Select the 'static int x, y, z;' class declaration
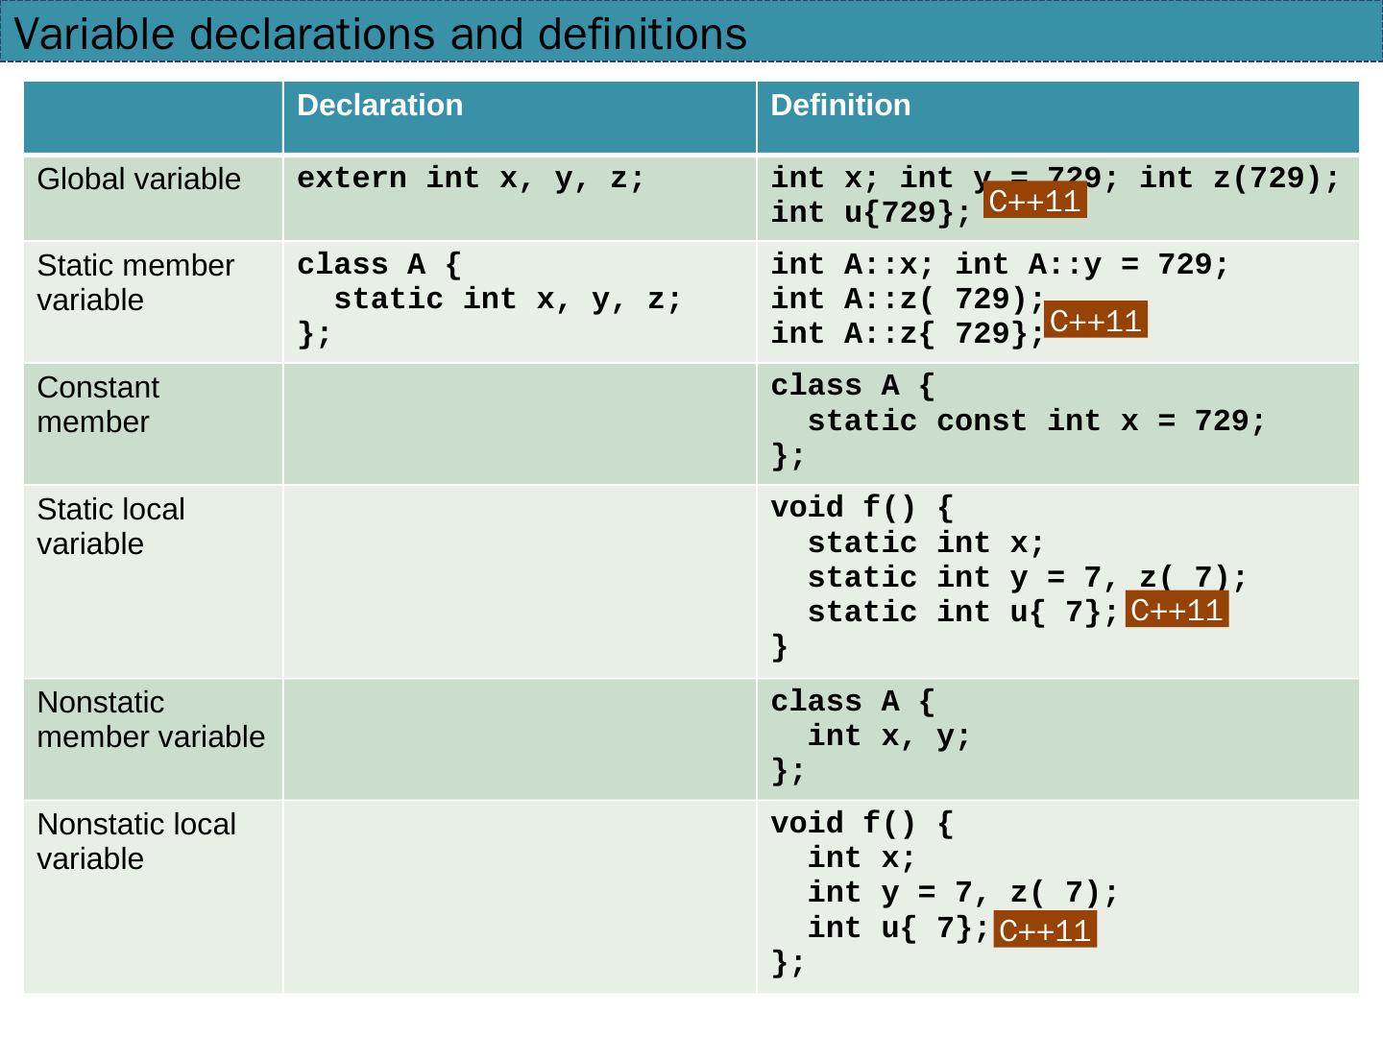The width and height of the screenshot is (1383, 1037). point(507,300)
